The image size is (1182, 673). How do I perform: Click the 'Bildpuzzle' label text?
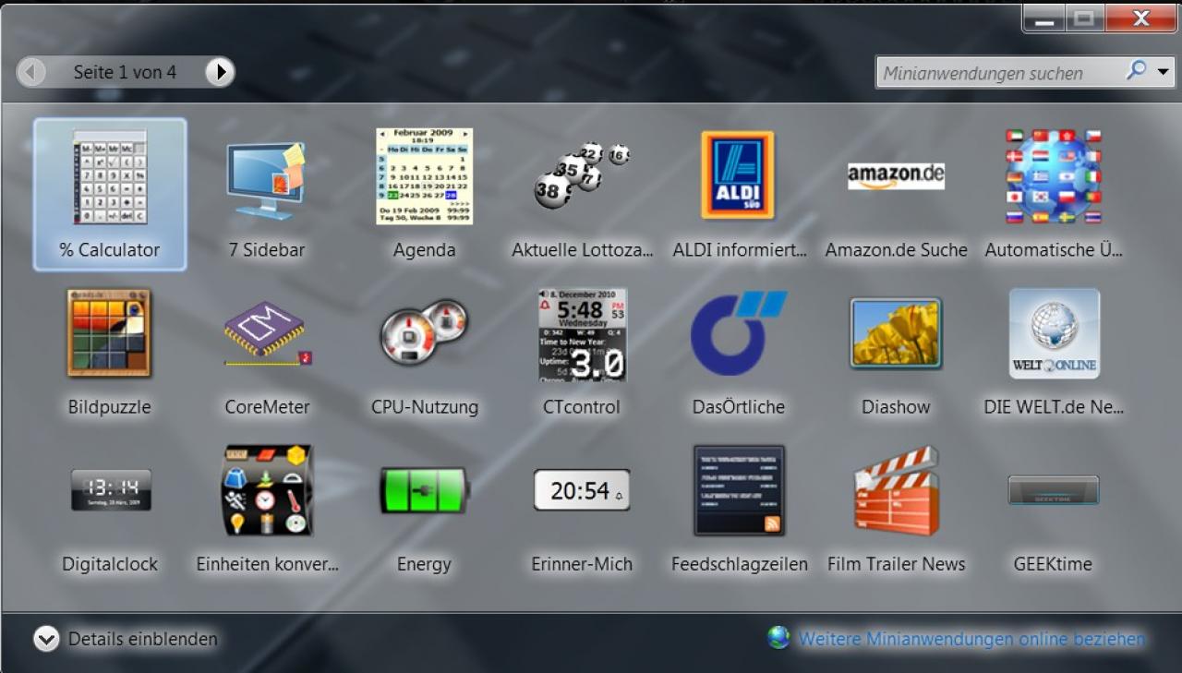tap(109, 407)
